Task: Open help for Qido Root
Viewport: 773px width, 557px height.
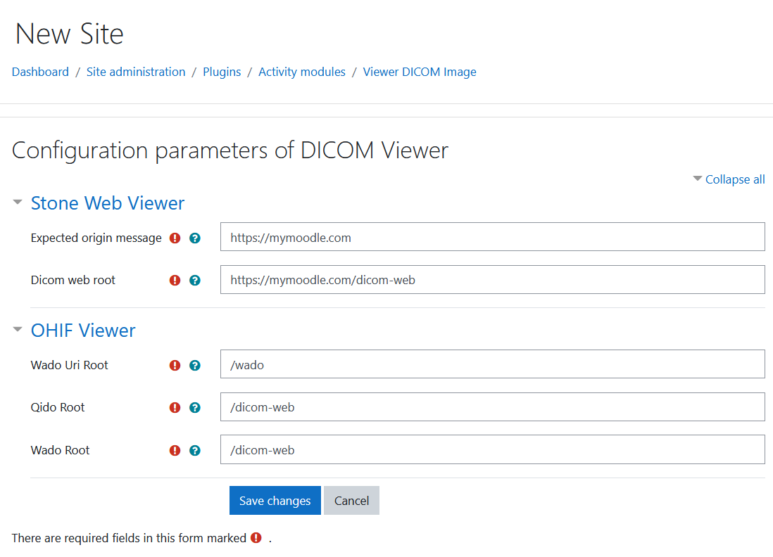Action: pyautogui.click(x=195, y=406)
